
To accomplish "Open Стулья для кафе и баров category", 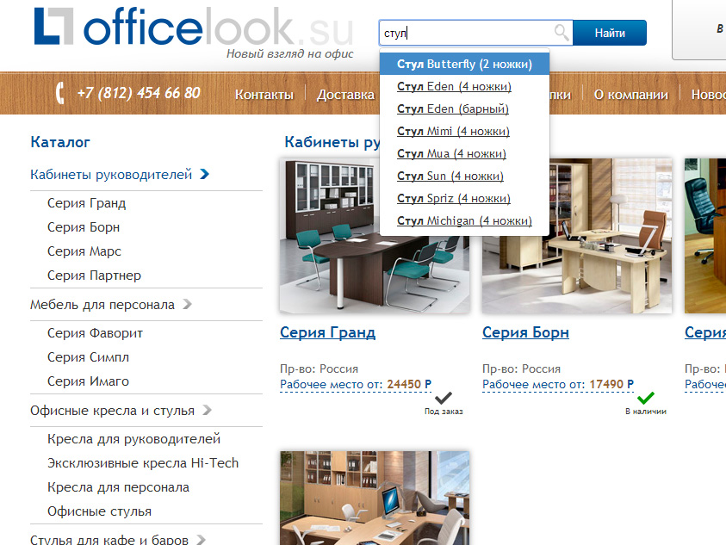I will (109, 540).
